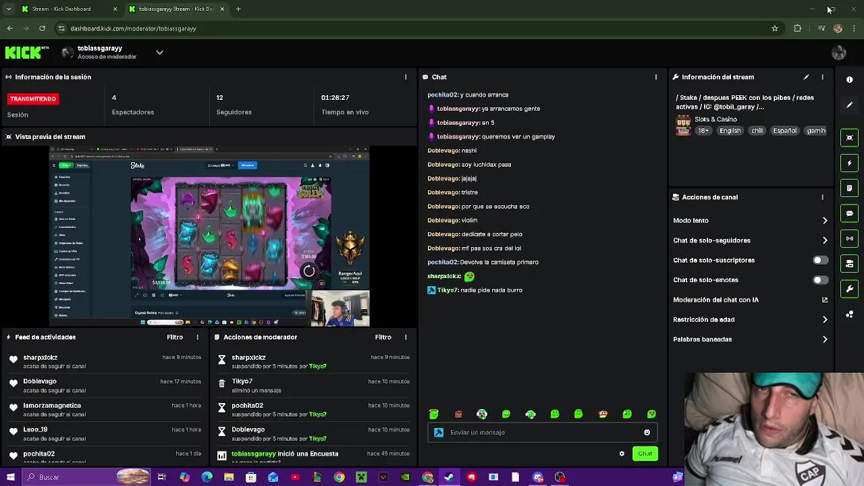Click the English stream tag
This screenshot has width=864, height=486.
[x=730, y=131]
